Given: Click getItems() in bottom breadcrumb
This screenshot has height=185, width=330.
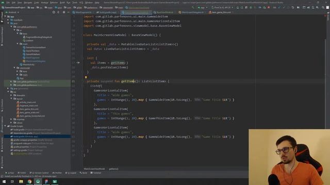Looking at the screenshot, I should point(113,169).
